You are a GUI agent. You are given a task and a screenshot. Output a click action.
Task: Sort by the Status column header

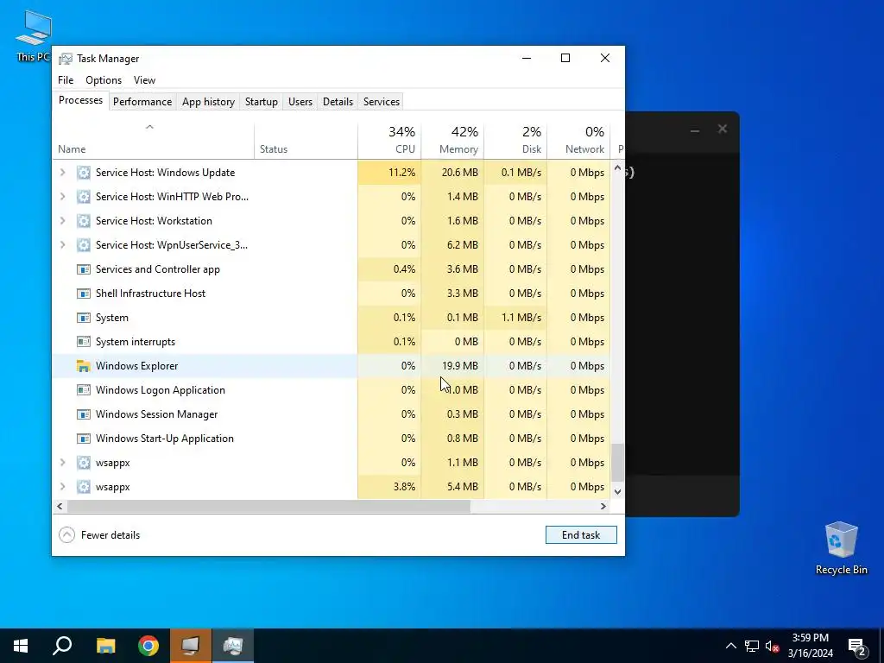point(306,141)
